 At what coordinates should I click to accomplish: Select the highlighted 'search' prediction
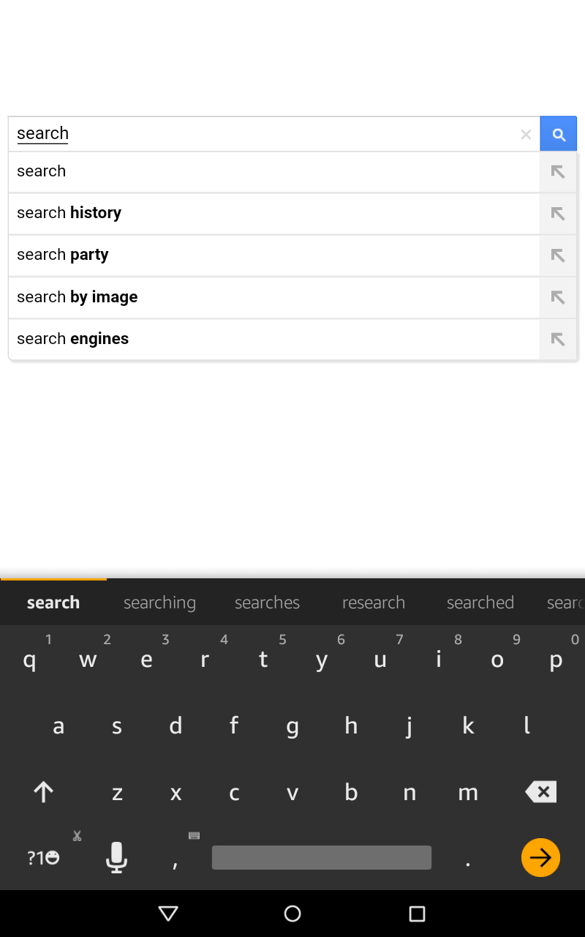click(x=53, y=602)
